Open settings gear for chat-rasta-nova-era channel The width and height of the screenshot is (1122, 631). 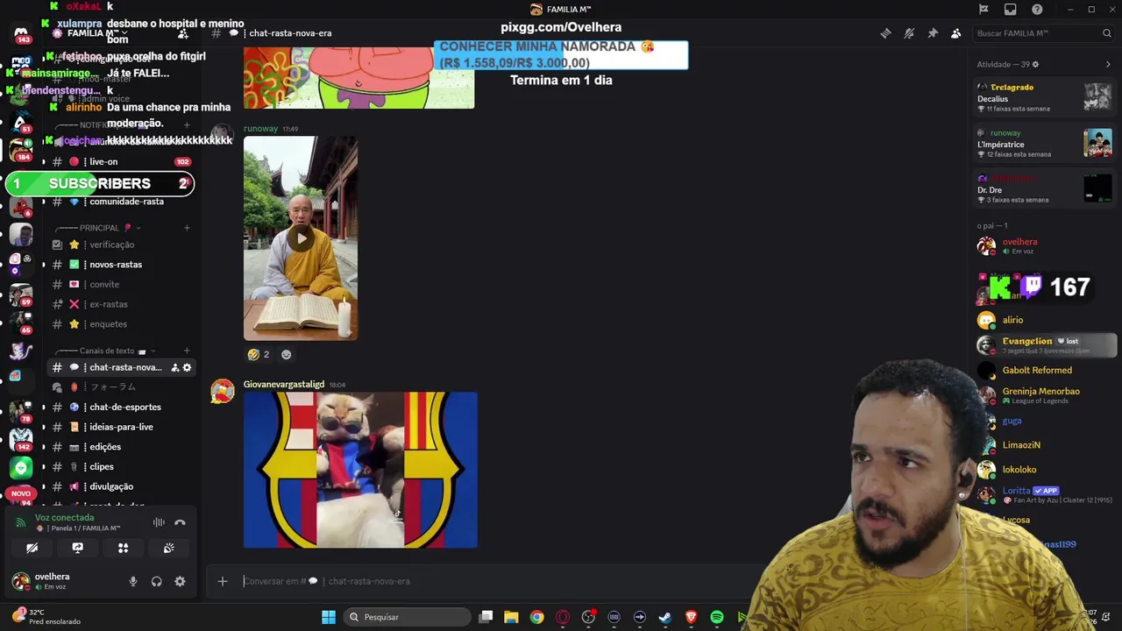pos(187,367)
